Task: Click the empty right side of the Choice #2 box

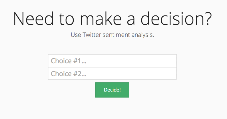Action: pyautogui.click(x=145, y=74)
